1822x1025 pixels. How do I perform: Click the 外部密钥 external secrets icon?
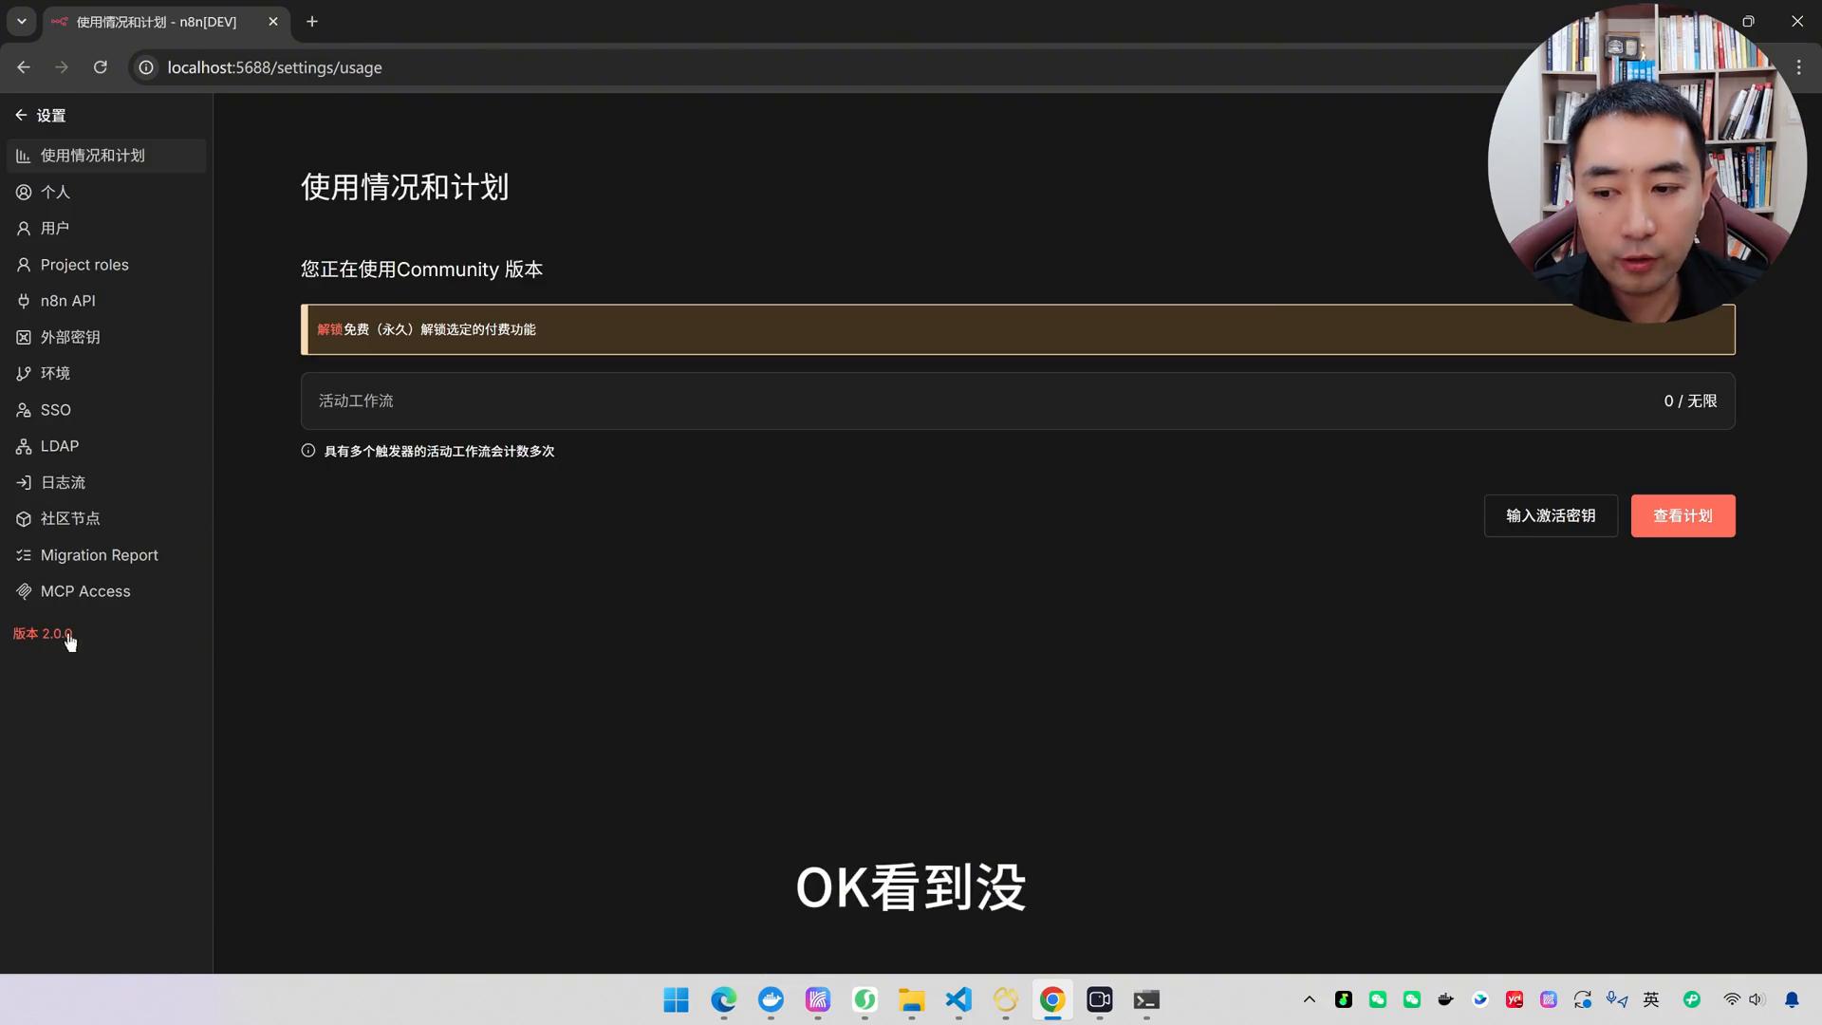(24, 338)
